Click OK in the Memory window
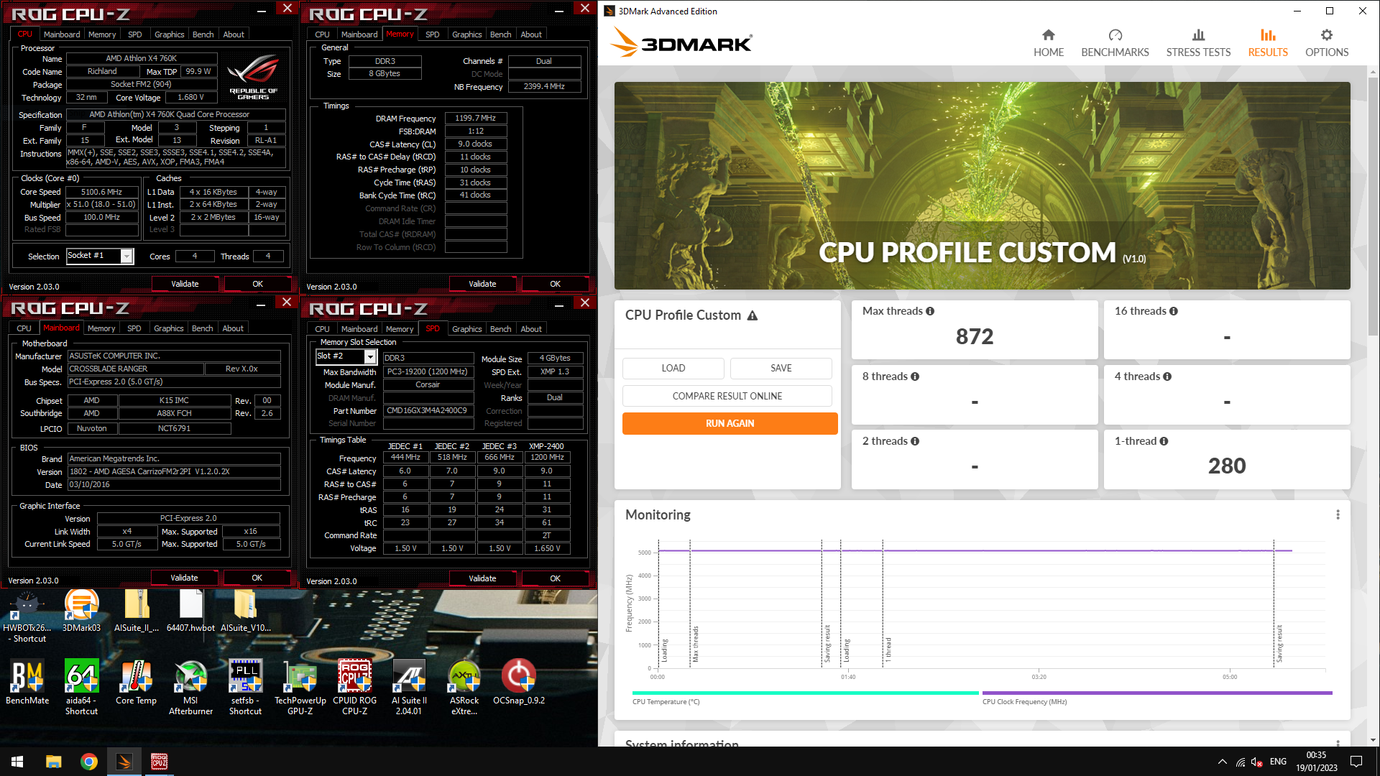Screen dimensions: 1380x776 (555, 284)
